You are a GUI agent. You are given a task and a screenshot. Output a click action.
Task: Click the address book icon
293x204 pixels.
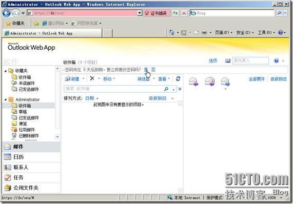click(228, 60)
